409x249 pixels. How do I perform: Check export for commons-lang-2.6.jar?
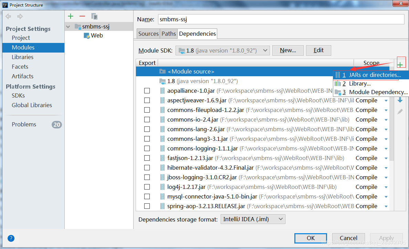click(147, 129)
